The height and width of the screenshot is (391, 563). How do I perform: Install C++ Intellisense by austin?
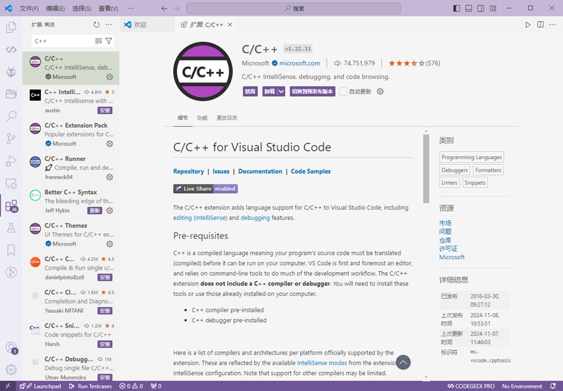105,110
